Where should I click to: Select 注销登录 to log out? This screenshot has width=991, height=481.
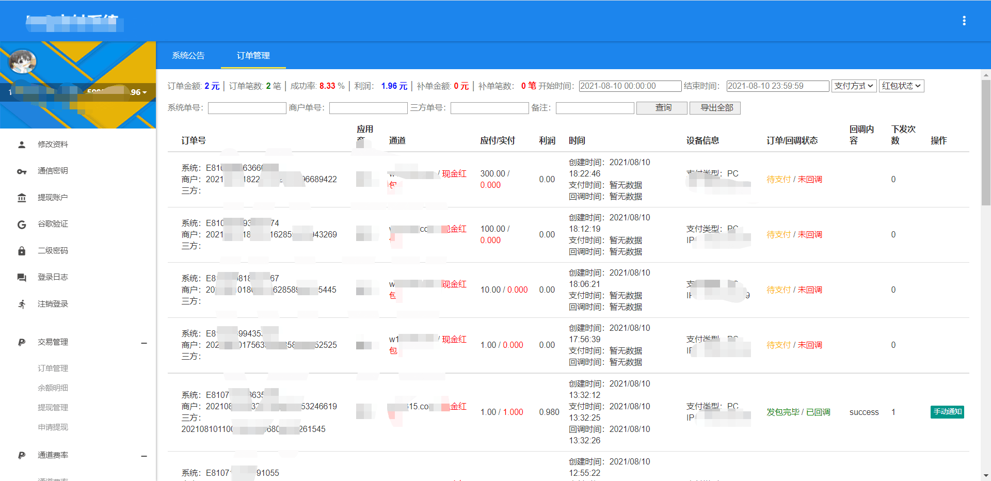pos(53,304)
